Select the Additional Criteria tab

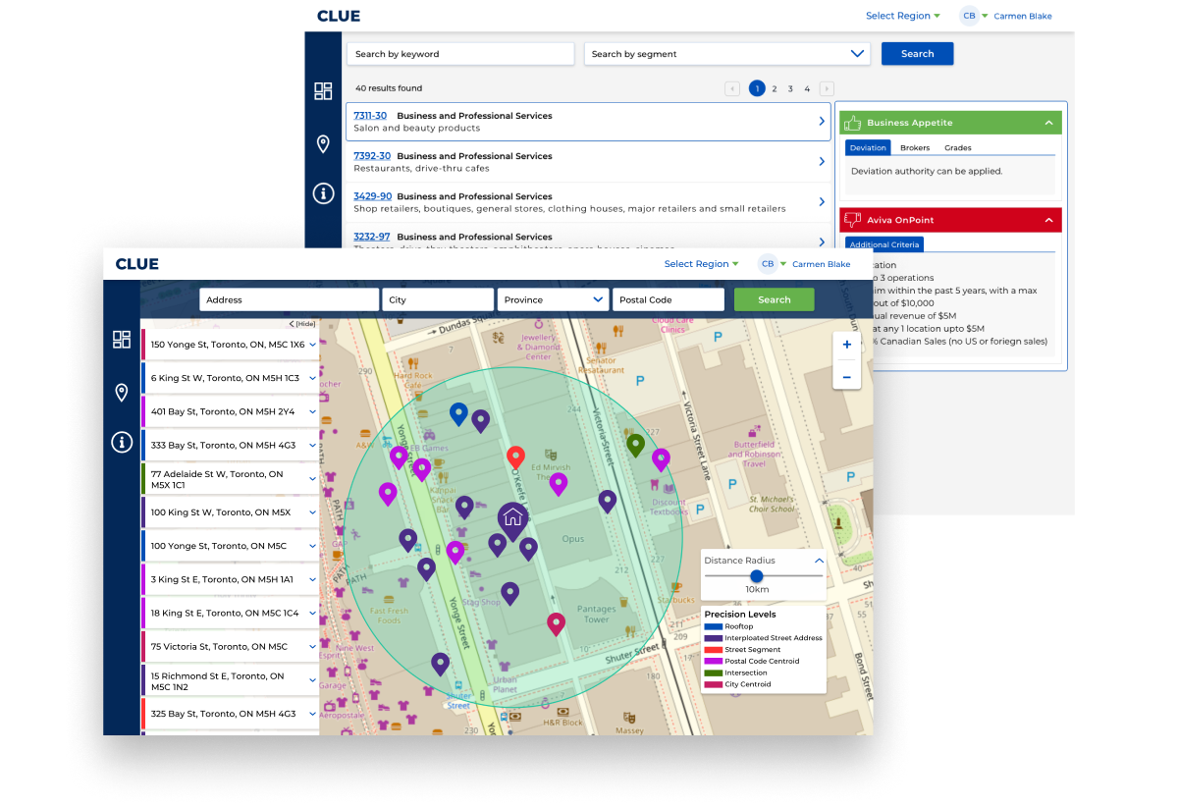tap(884, 244)
